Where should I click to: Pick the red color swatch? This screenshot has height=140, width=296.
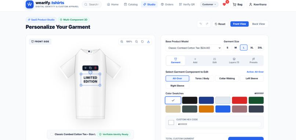coord(239,100)
